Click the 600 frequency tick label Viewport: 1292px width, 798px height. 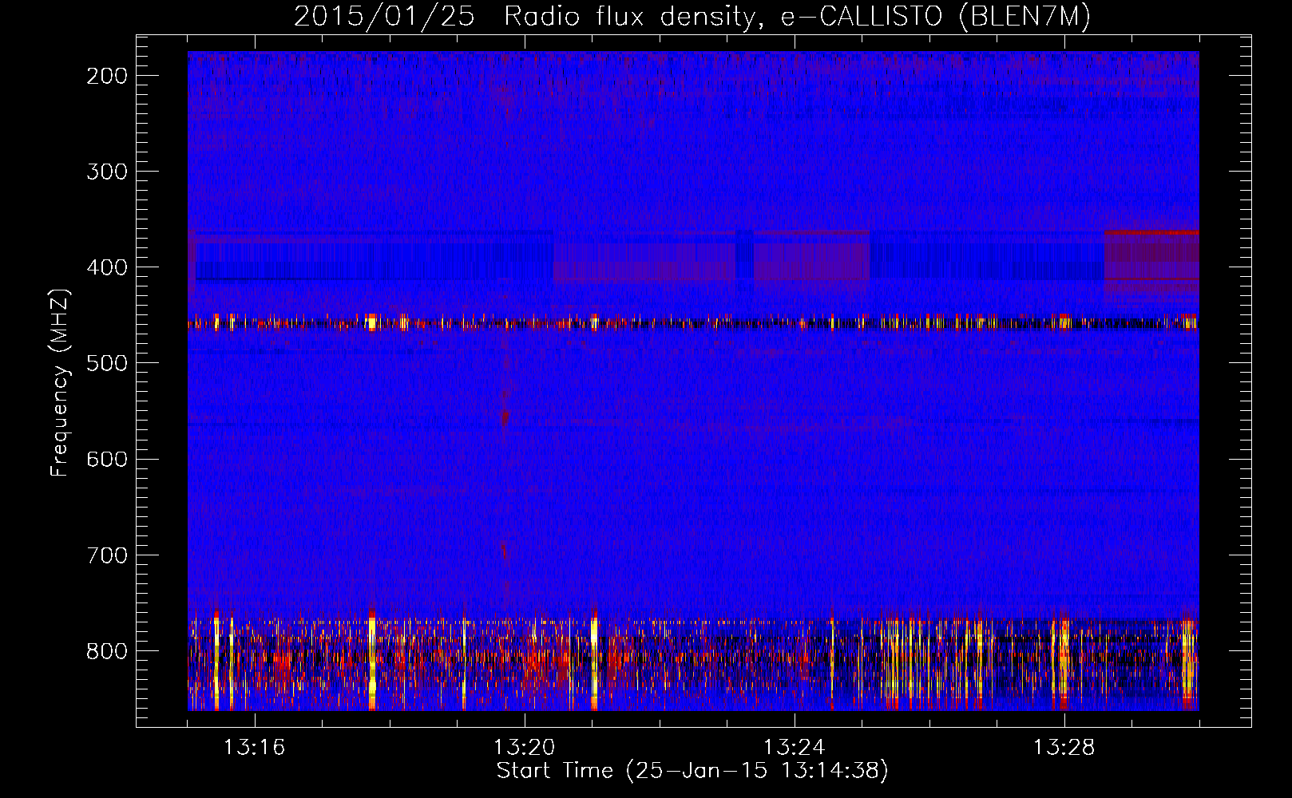[x=107, y=459]
